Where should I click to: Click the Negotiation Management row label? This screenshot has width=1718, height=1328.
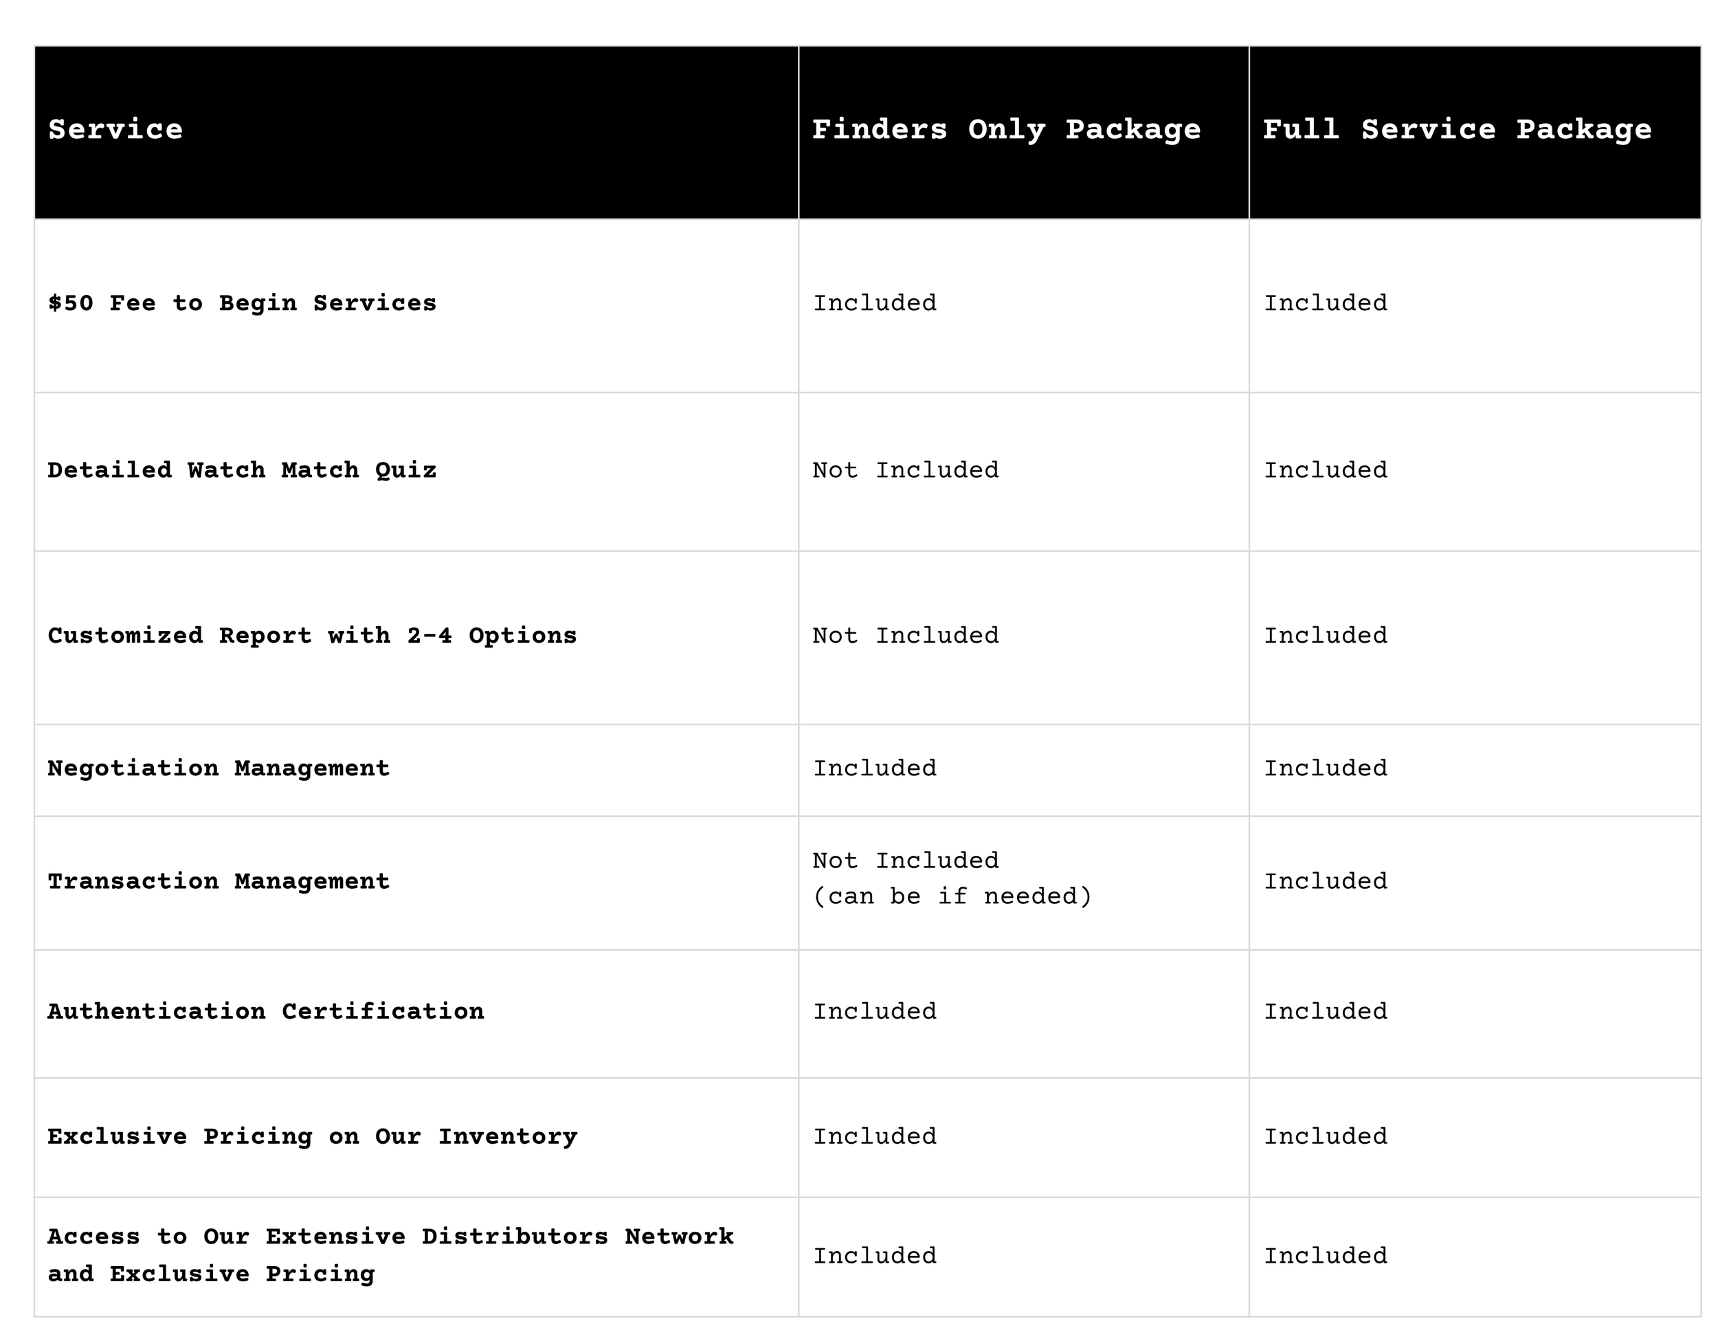pos(219,768)
